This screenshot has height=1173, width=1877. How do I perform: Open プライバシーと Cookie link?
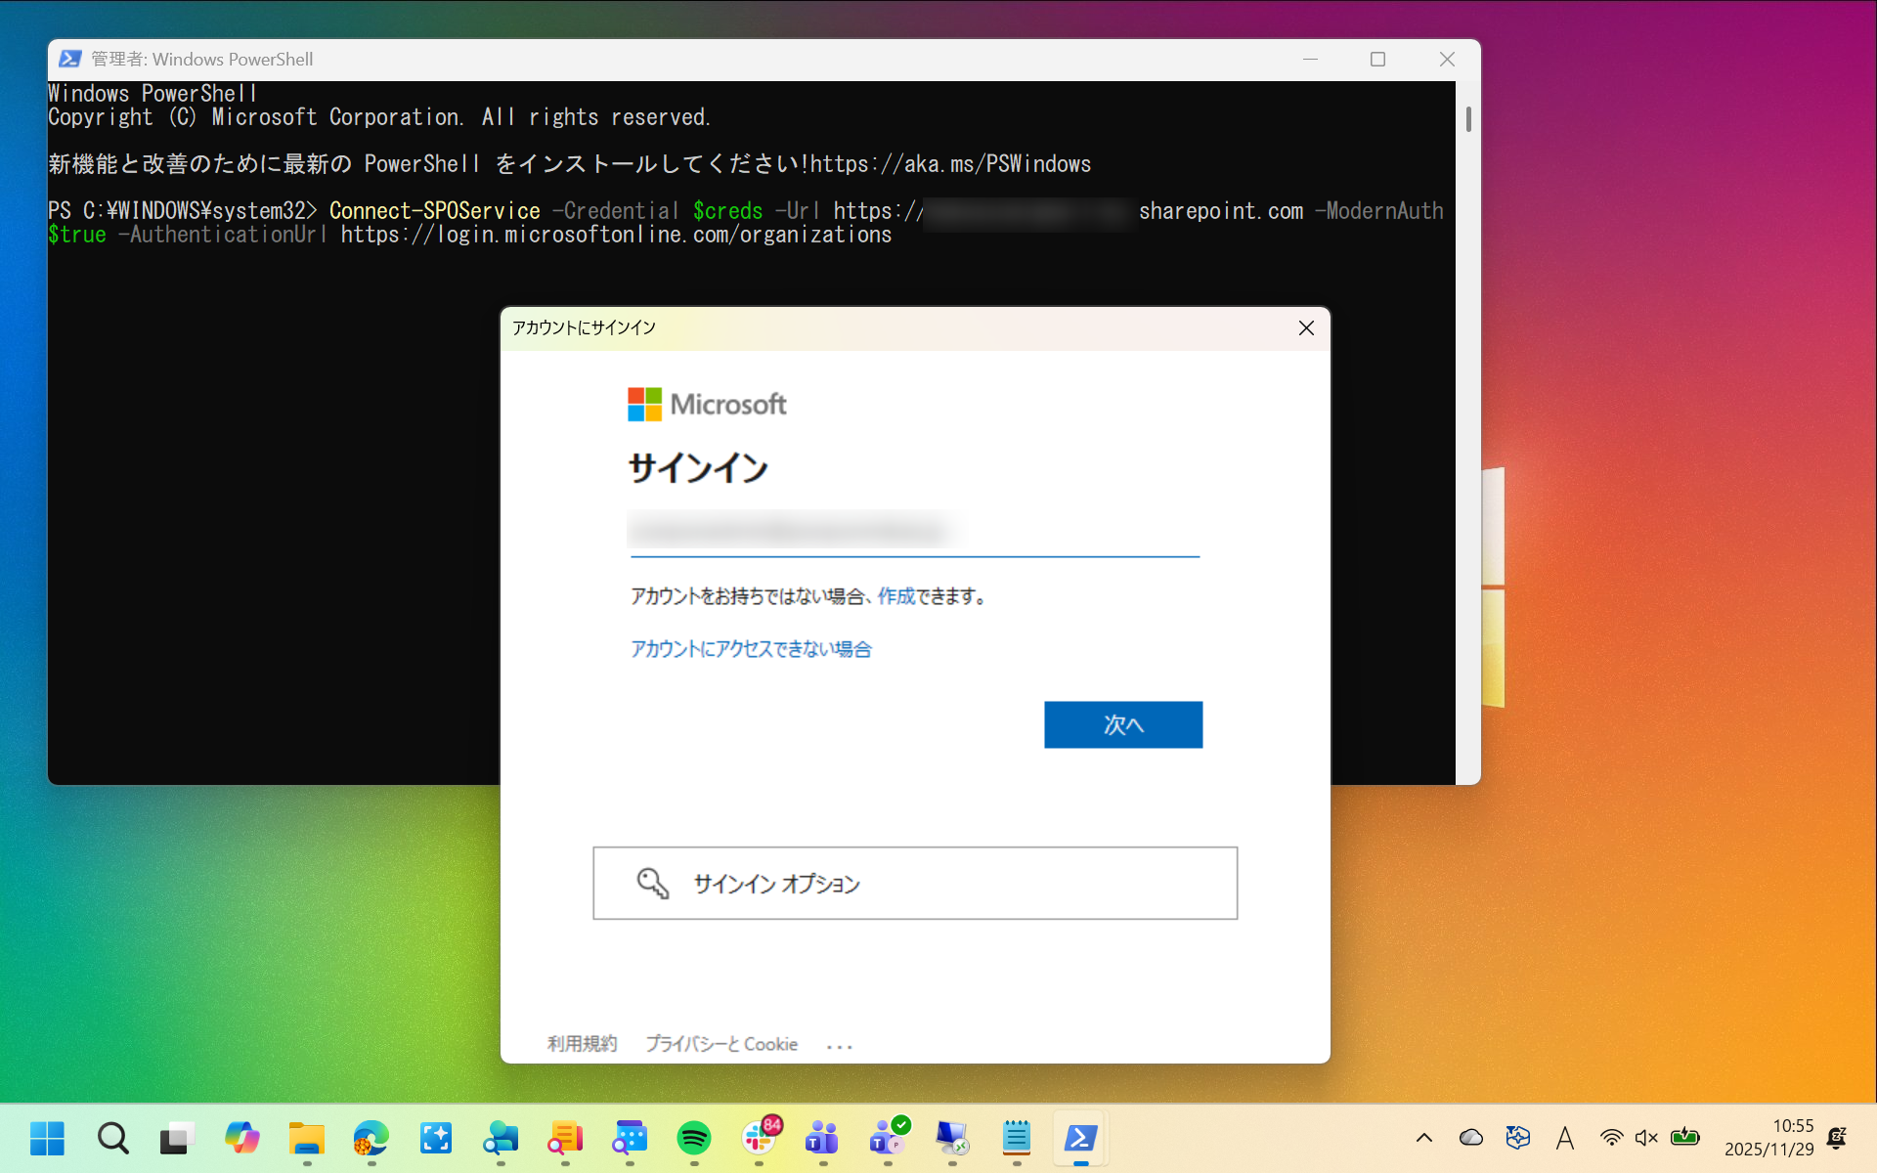[x=721, y=1044]
